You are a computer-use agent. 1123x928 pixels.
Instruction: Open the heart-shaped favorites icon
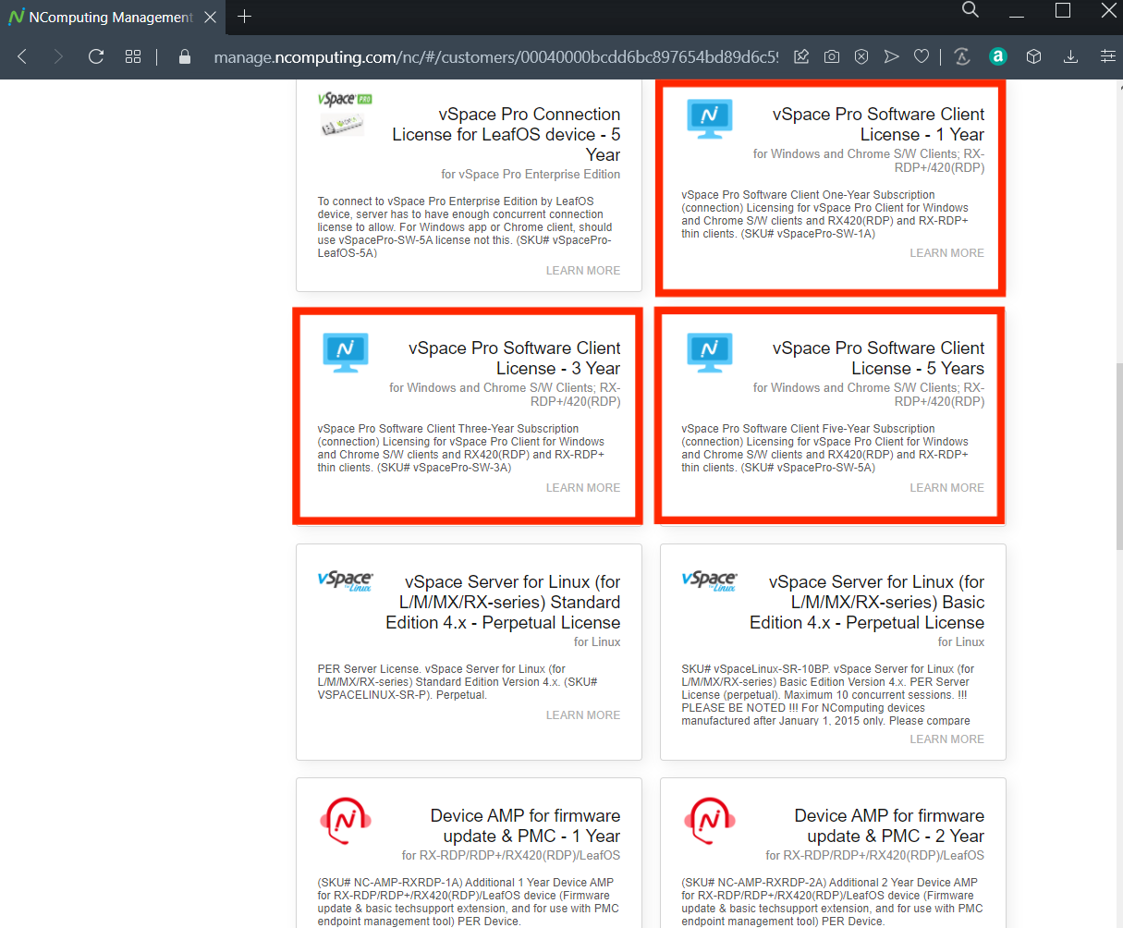[x=922, y=56]
